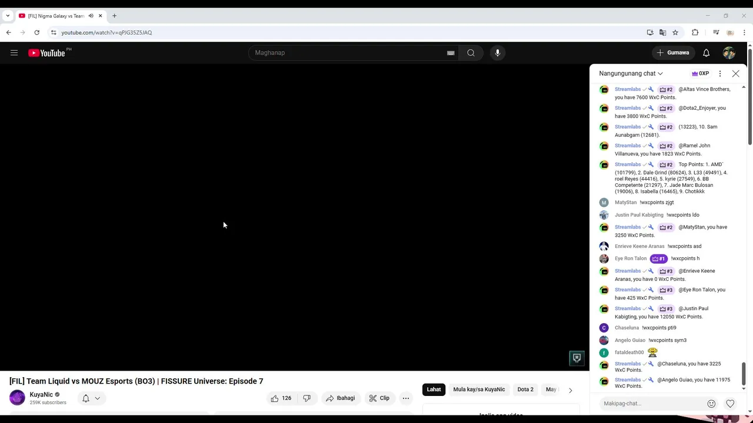
Task: Click the youtube.com URL in address bar
Action: point(106,32)
